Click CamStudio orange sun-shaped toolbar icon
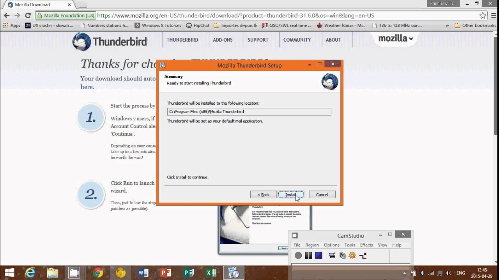The image size is (499, 280). tap(352, 255)
